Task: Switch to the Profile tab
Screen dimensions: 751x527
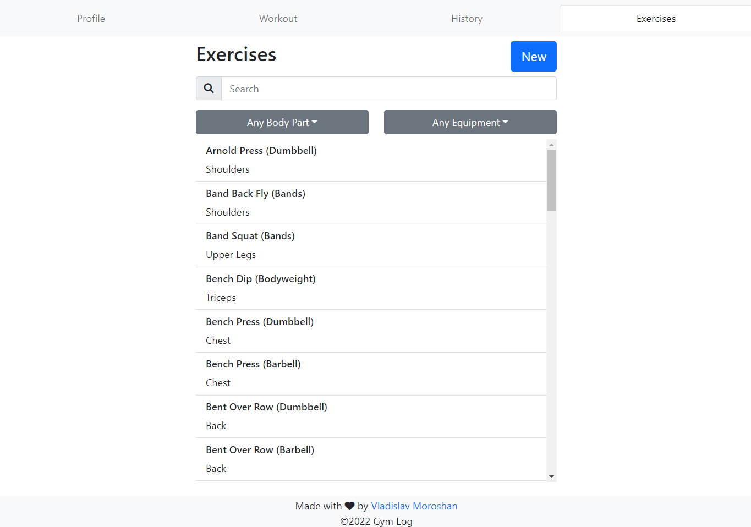Action: pos(91,18)
